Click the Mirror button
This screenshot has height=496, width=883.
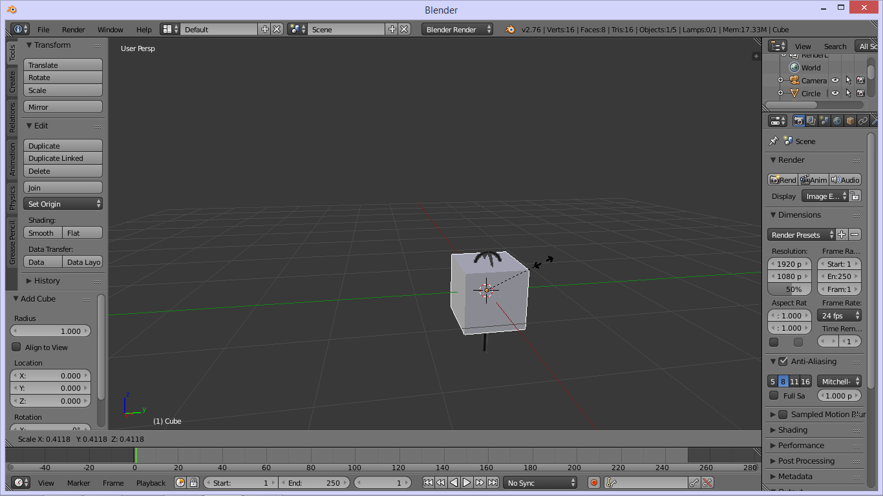63,107
